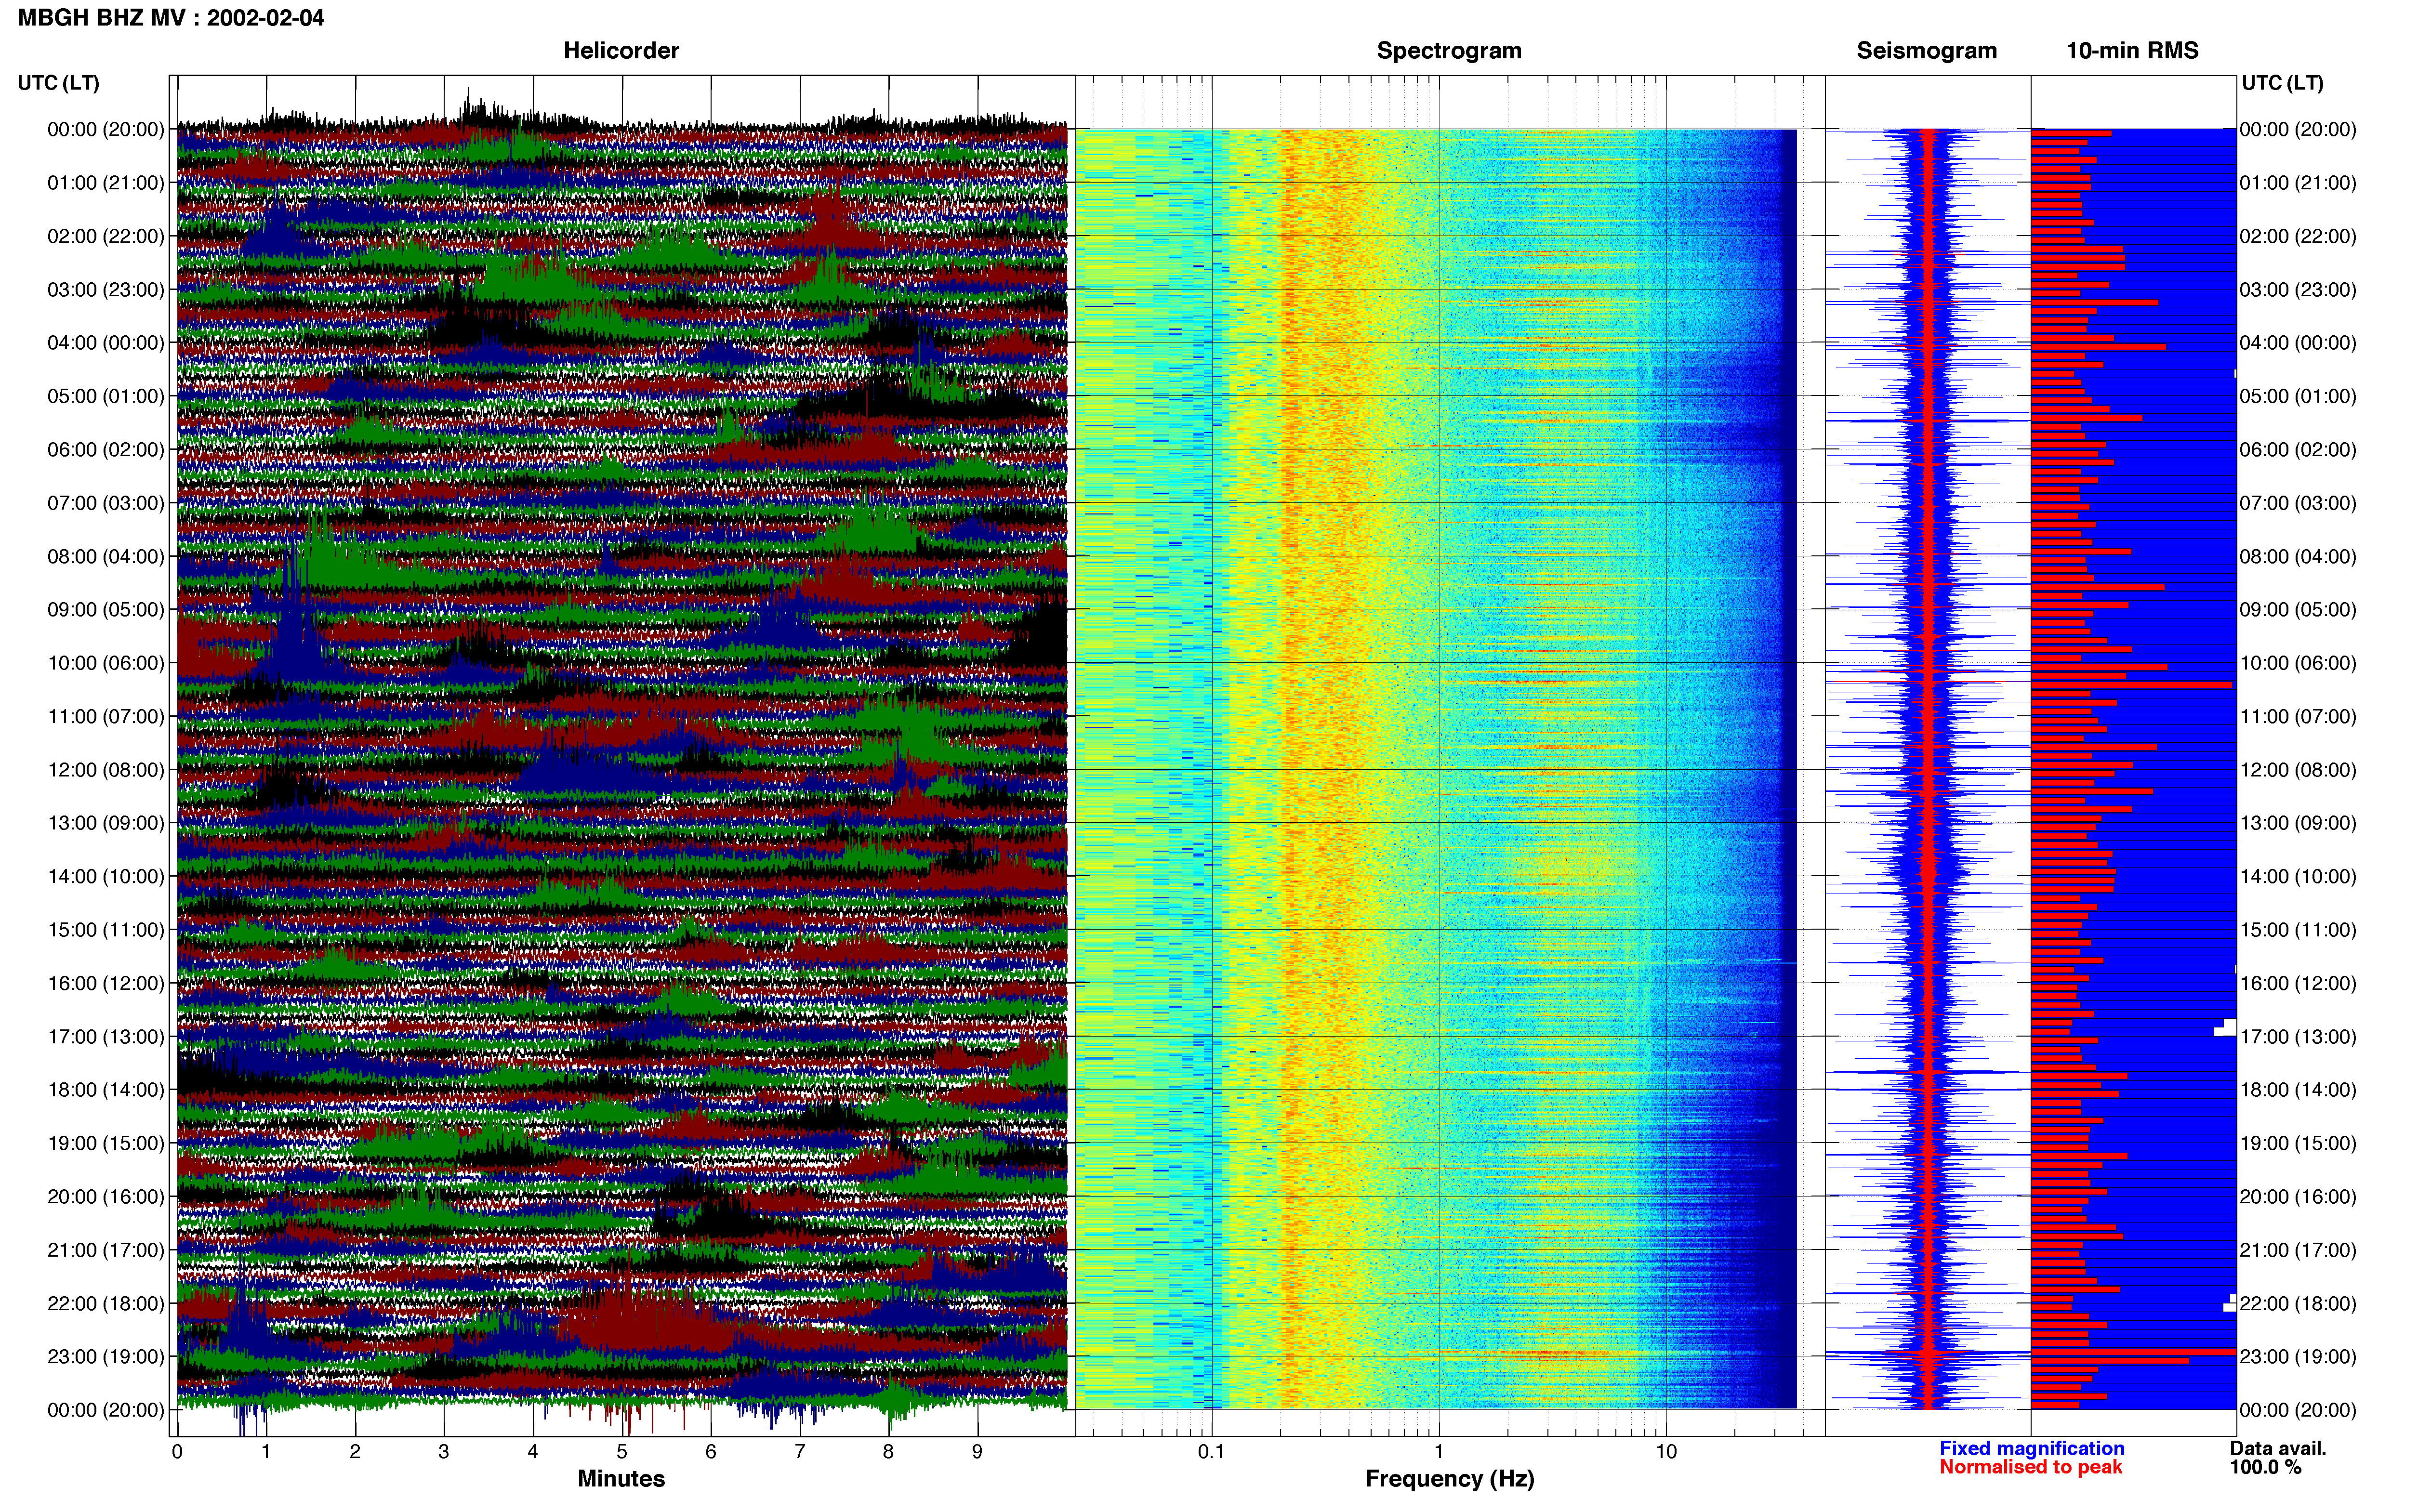Select the '0.1' frequency tick label
The width and height of the screenshot is (2418, 1512).
[x=1211, y=1452]
